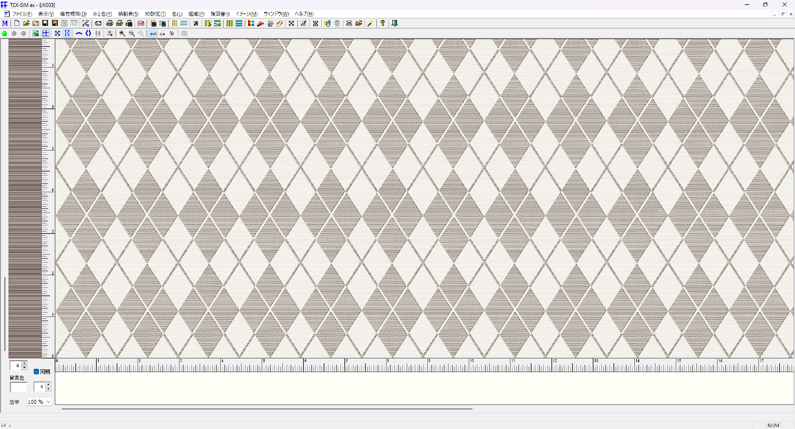The height and width of the screenshot is (429, 795).
Task: Click the red-grid floppy save-as icon
Action: [x=55, y=23]
